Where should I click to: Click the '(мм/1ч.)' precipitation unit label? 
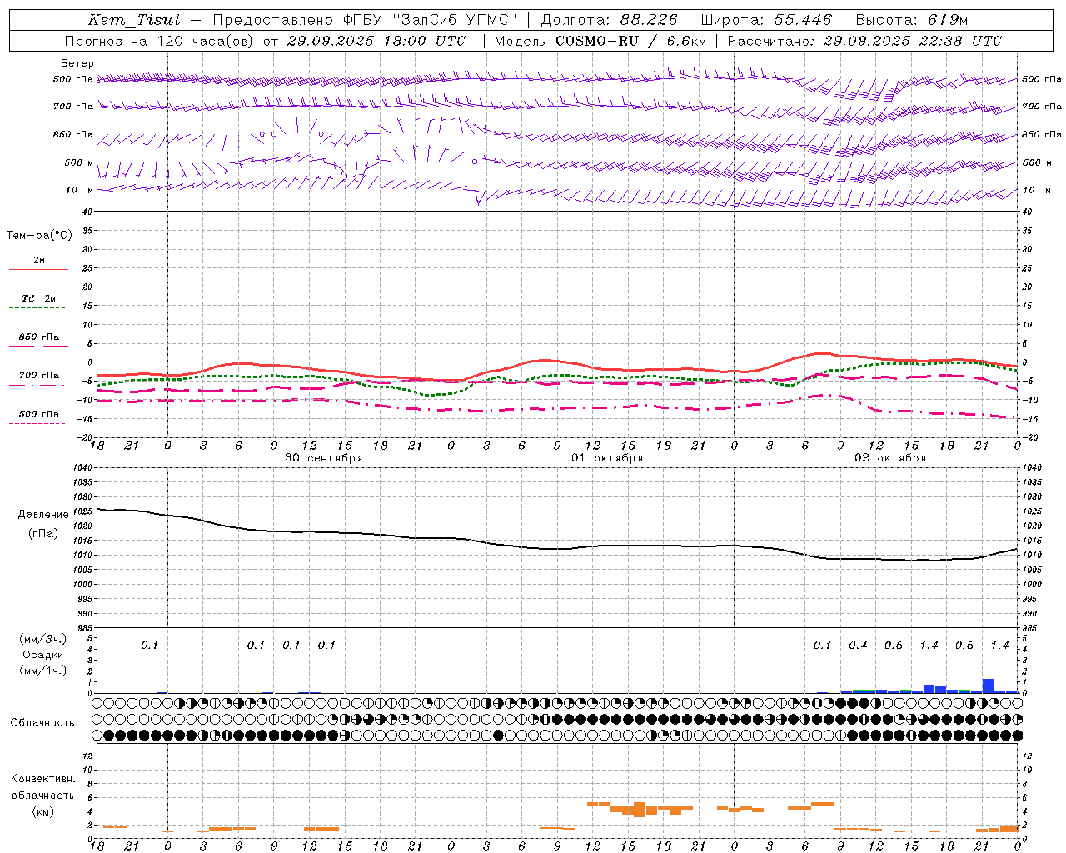tap(43, 671)
